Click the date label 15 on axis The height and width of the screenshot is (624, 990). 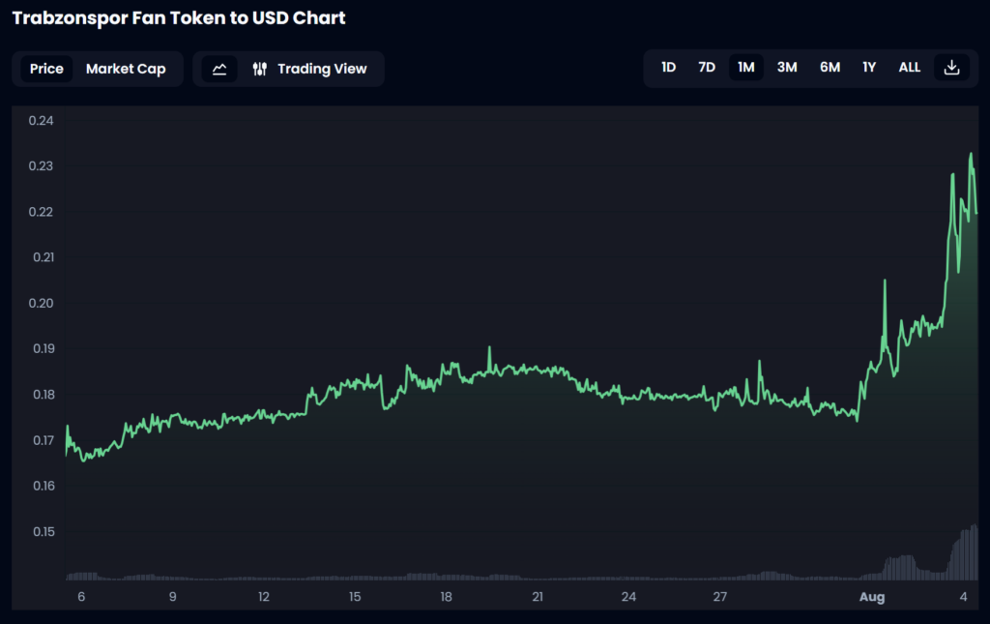pos(355,597)
